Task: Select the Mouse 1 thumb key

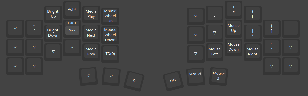Action: 196,76
